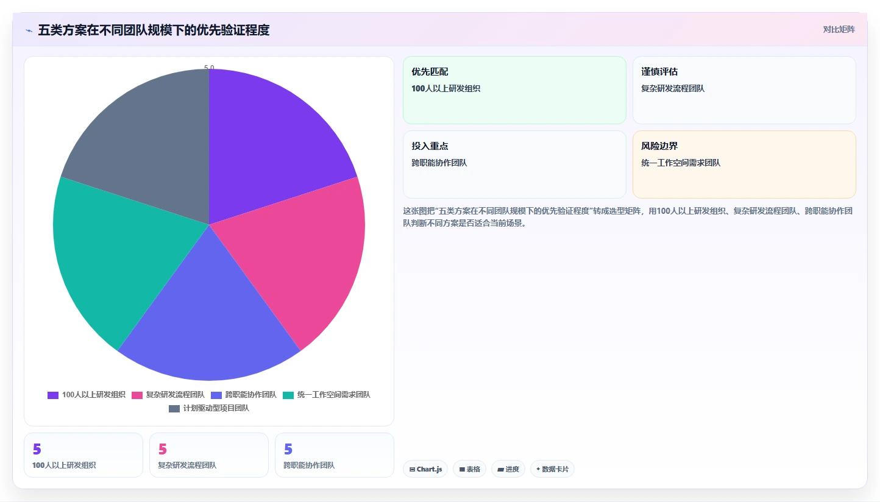Toggle the purple 100人以上研发组织 legend swatch
This screenshot has height=502, width=880.
[53, 395]
